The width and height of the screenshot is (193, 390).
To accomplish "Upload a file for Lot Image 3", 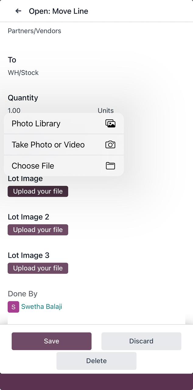I will pyautogui.click(x=38, y=268).
